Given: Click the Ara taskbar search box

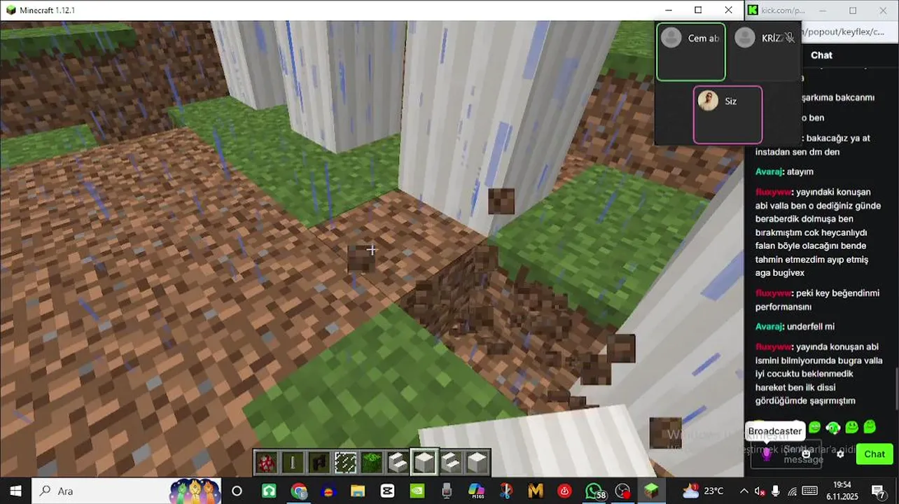Looking at the screenshot, I should pyautogui.click(x=126, y=491).
